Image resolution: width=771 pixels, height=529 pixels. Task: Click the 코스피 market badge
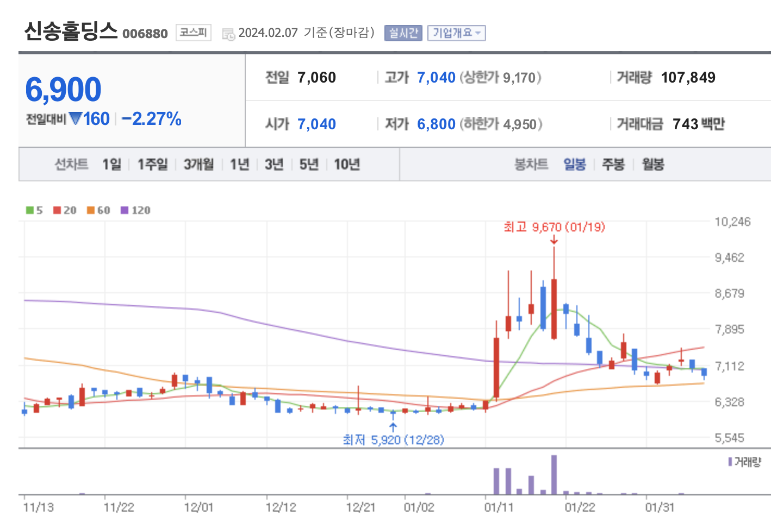tap(193, 33)
